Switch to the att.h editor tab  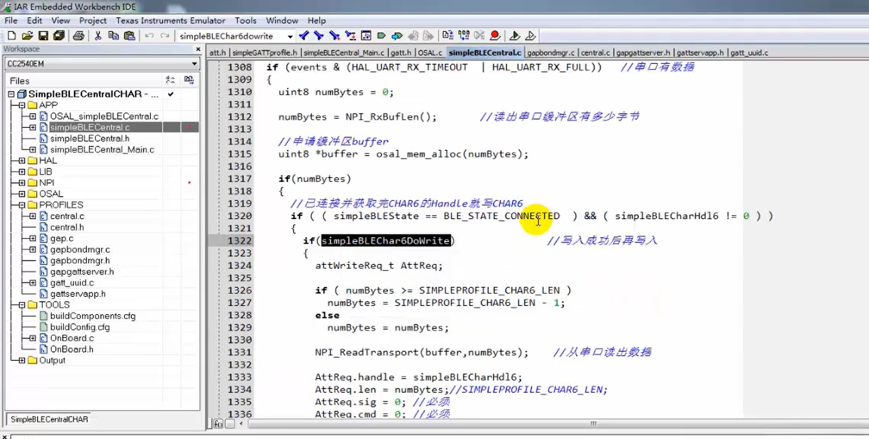point(218,53)
